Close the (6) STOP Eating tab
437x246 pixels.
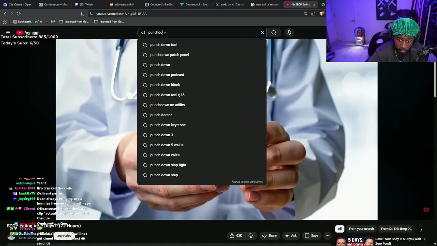click(x=314, y=4)
